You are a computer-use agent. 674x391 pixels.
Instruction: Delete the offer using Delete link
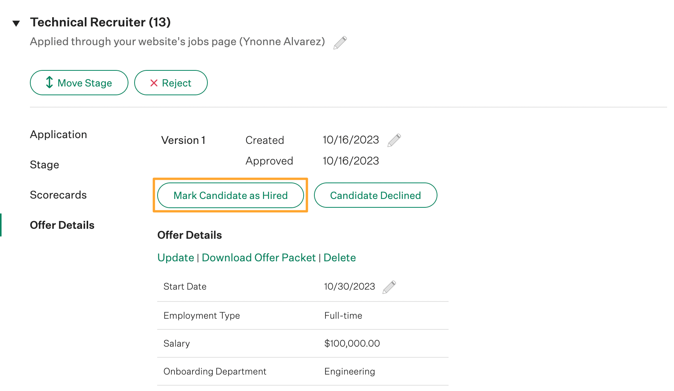339,258
